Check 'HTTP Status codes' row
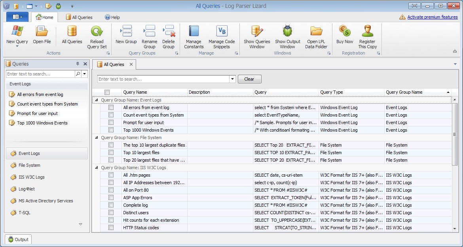Viewport: 463px width, 247px height. (111, 228)
